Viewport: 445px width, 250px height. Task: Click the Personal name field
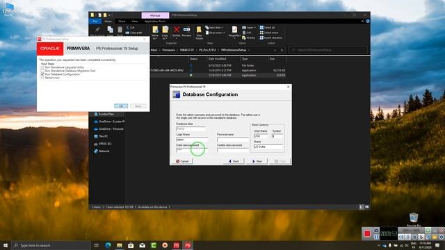click(233, 140)
